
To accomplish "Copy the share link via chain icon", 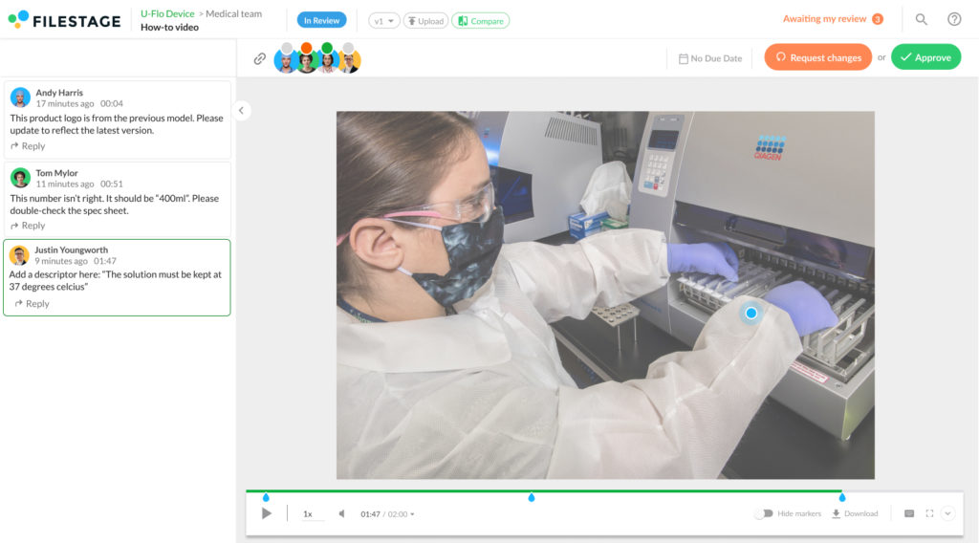I will tap(260, 58).
